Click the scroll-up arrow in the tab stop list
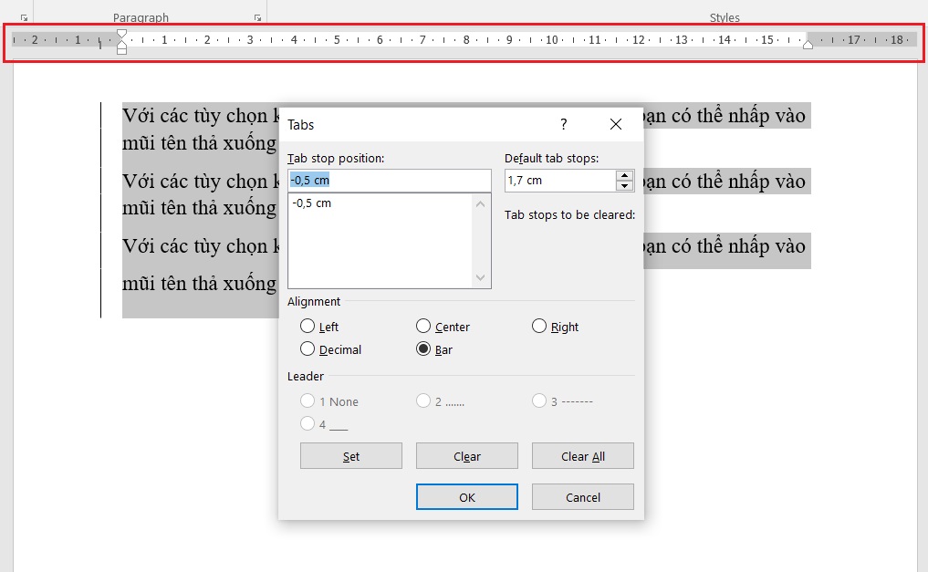This screenshot has width=928, height=572. (x=482, y=203)
